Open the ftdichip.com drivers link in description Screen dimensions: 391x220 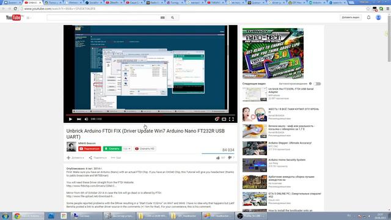[91, 186]
